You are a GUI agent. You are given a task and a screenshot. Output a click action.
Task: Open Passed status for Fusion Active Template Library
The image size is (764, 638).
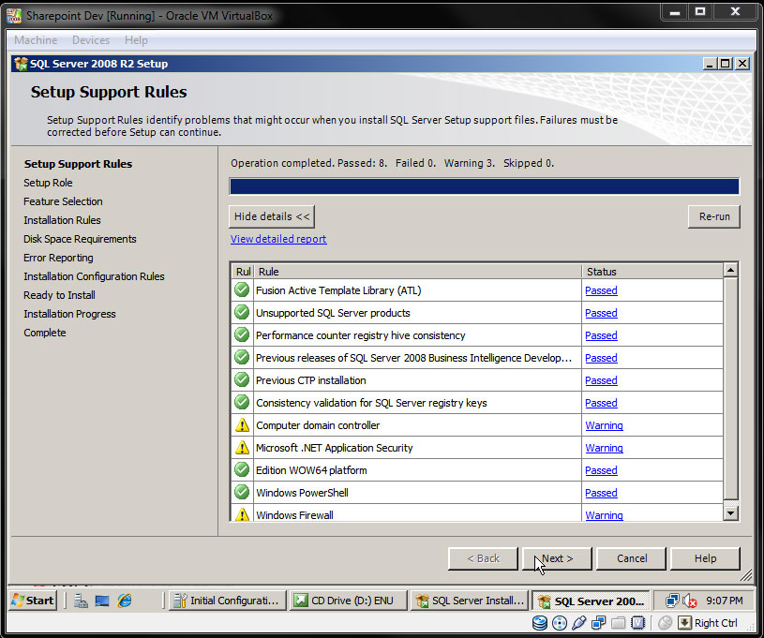point(601,290)
